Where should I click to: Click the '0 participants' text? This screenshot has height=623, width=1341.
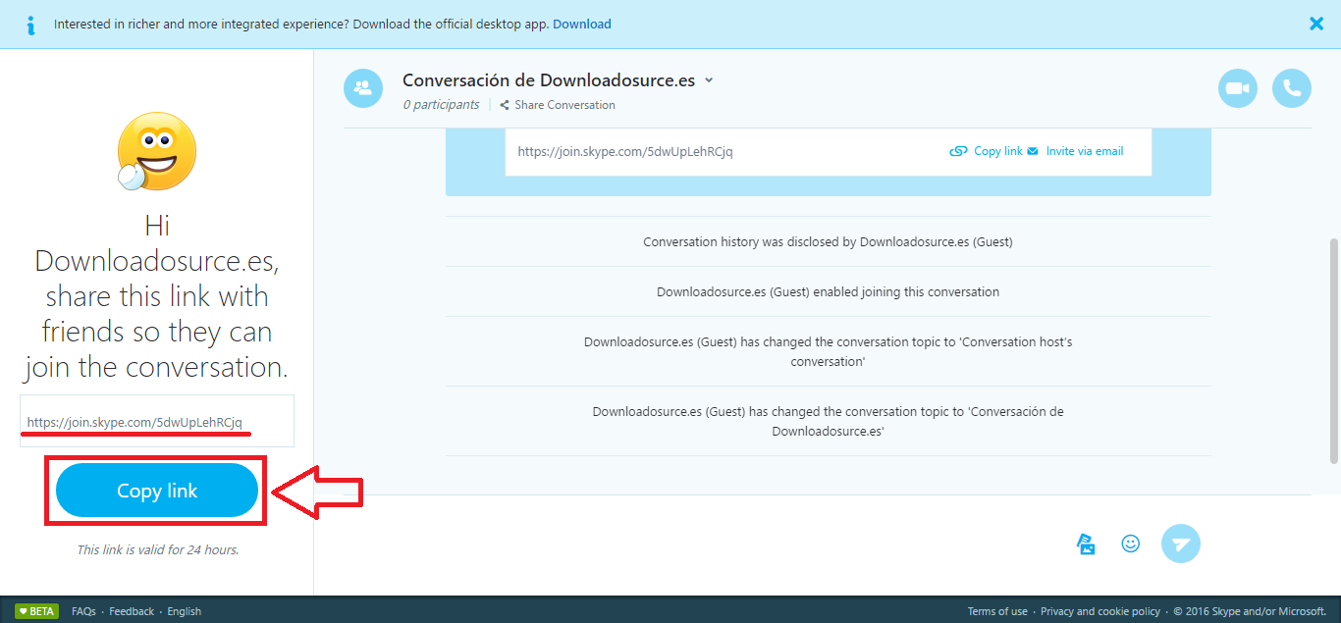tap(441, 105)
